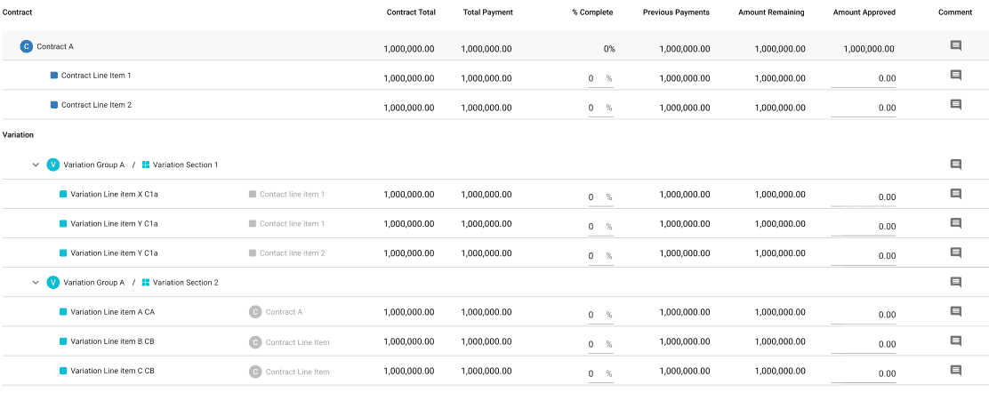
Task: Open linked Contract A reference in variation row
Action: [284, 312]
